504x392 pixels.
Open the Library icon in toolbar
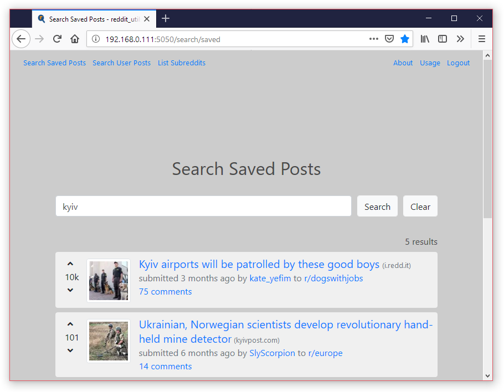coord(425,39)
